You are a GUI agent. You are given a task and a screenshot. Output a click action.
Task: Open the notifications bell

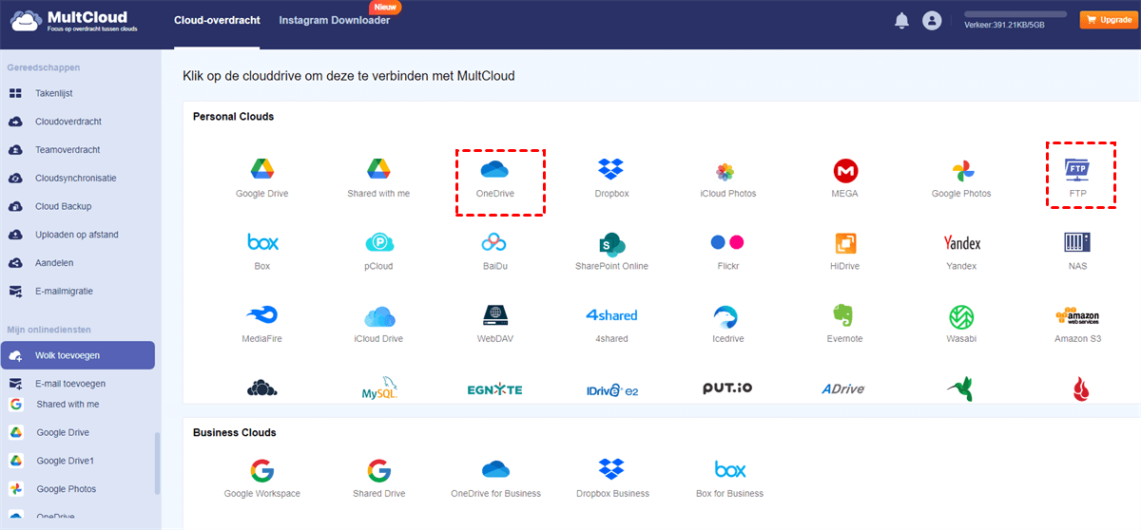901,20
